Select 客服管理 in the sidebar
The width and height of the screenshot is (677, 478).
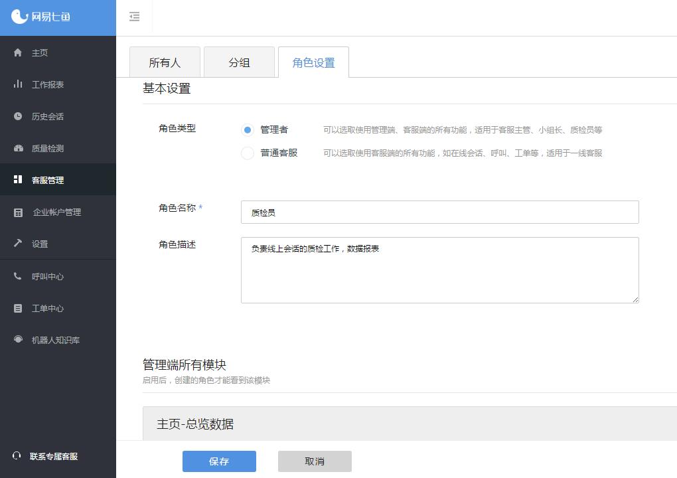pyautogui.click(x=58, y=180)
